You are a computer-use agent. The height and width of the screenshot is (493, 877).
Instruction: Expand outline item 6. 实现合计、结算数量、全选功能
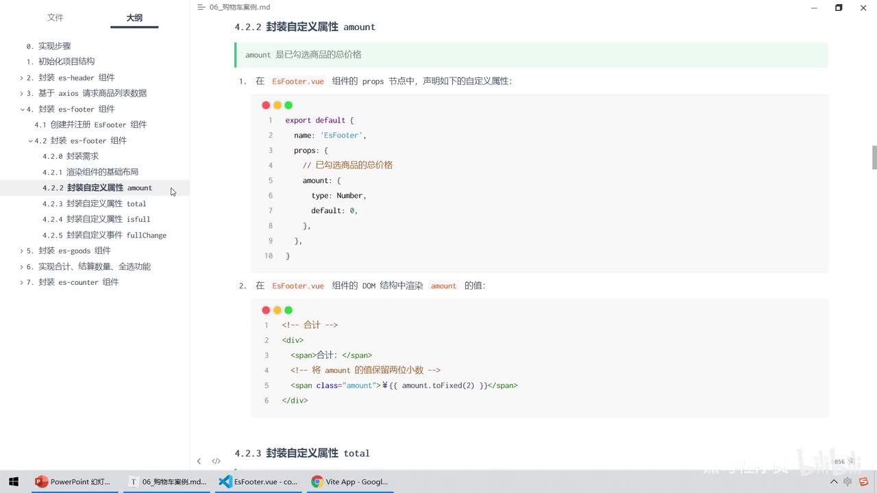[x=21, y=267]
